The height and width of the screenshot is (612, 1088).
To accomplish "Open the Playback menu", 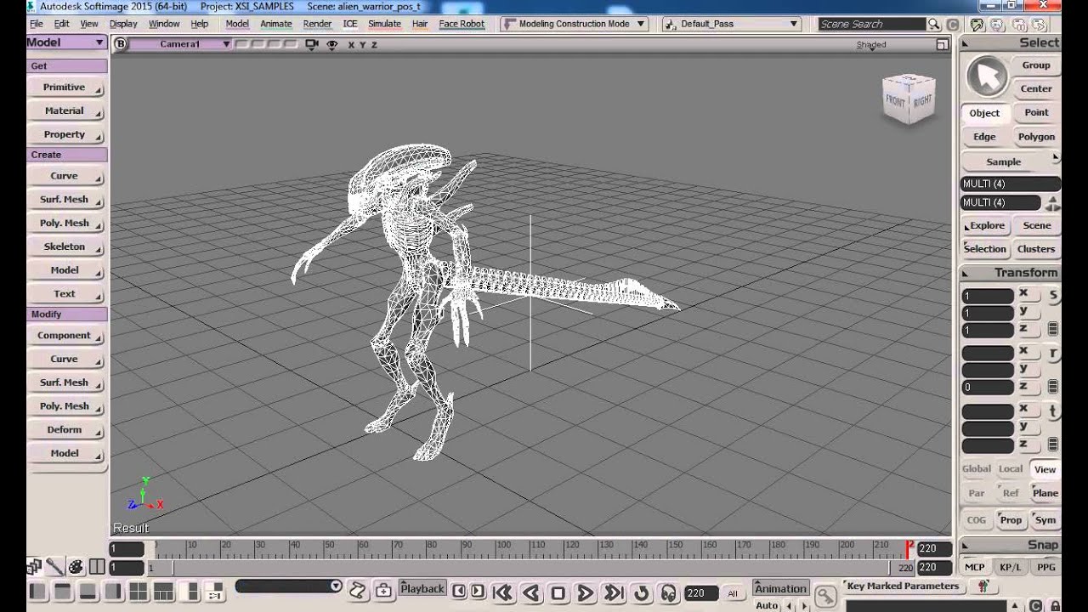I will tap(422, 588).
